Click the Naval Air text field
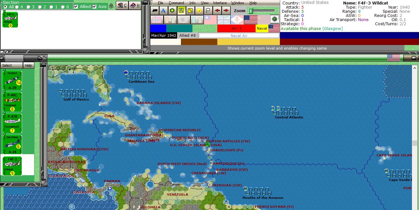 (239, 36)
